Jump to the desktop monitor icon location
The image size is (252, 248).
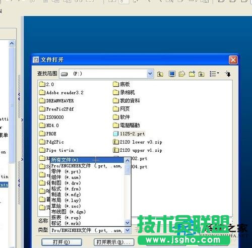(172, 74)
